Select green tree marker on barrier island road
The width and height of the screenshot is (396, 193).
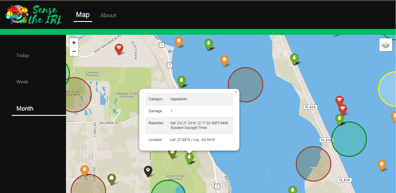[x=295, y=59]
